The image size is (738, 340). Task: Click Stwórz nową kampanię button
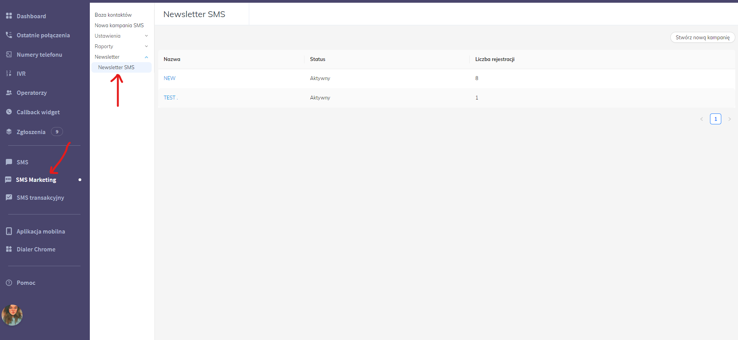coord(703,37)
